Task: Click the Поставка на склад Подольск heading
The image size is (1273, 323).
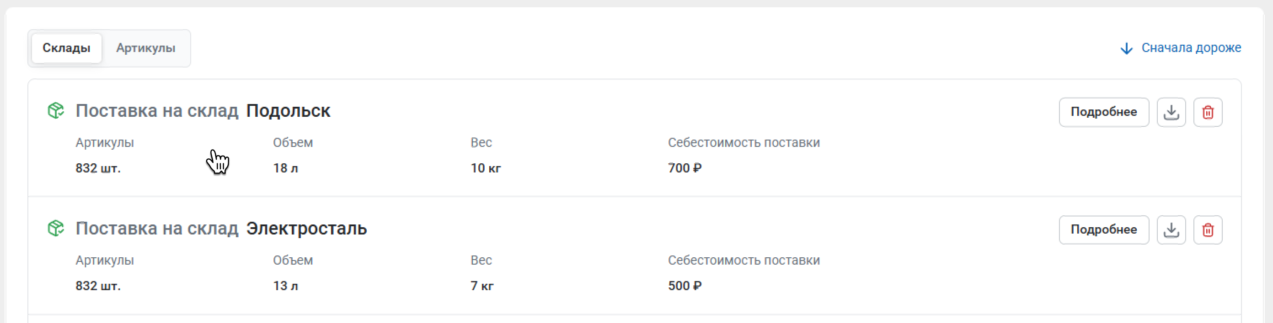Action: coord(203,111)
